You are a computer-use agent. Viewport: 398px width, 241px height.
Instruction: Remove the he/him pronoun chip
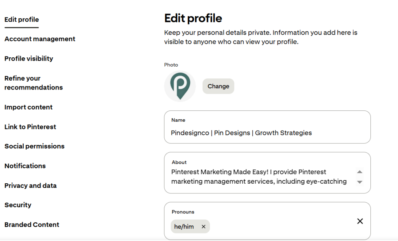click(203, 227)
